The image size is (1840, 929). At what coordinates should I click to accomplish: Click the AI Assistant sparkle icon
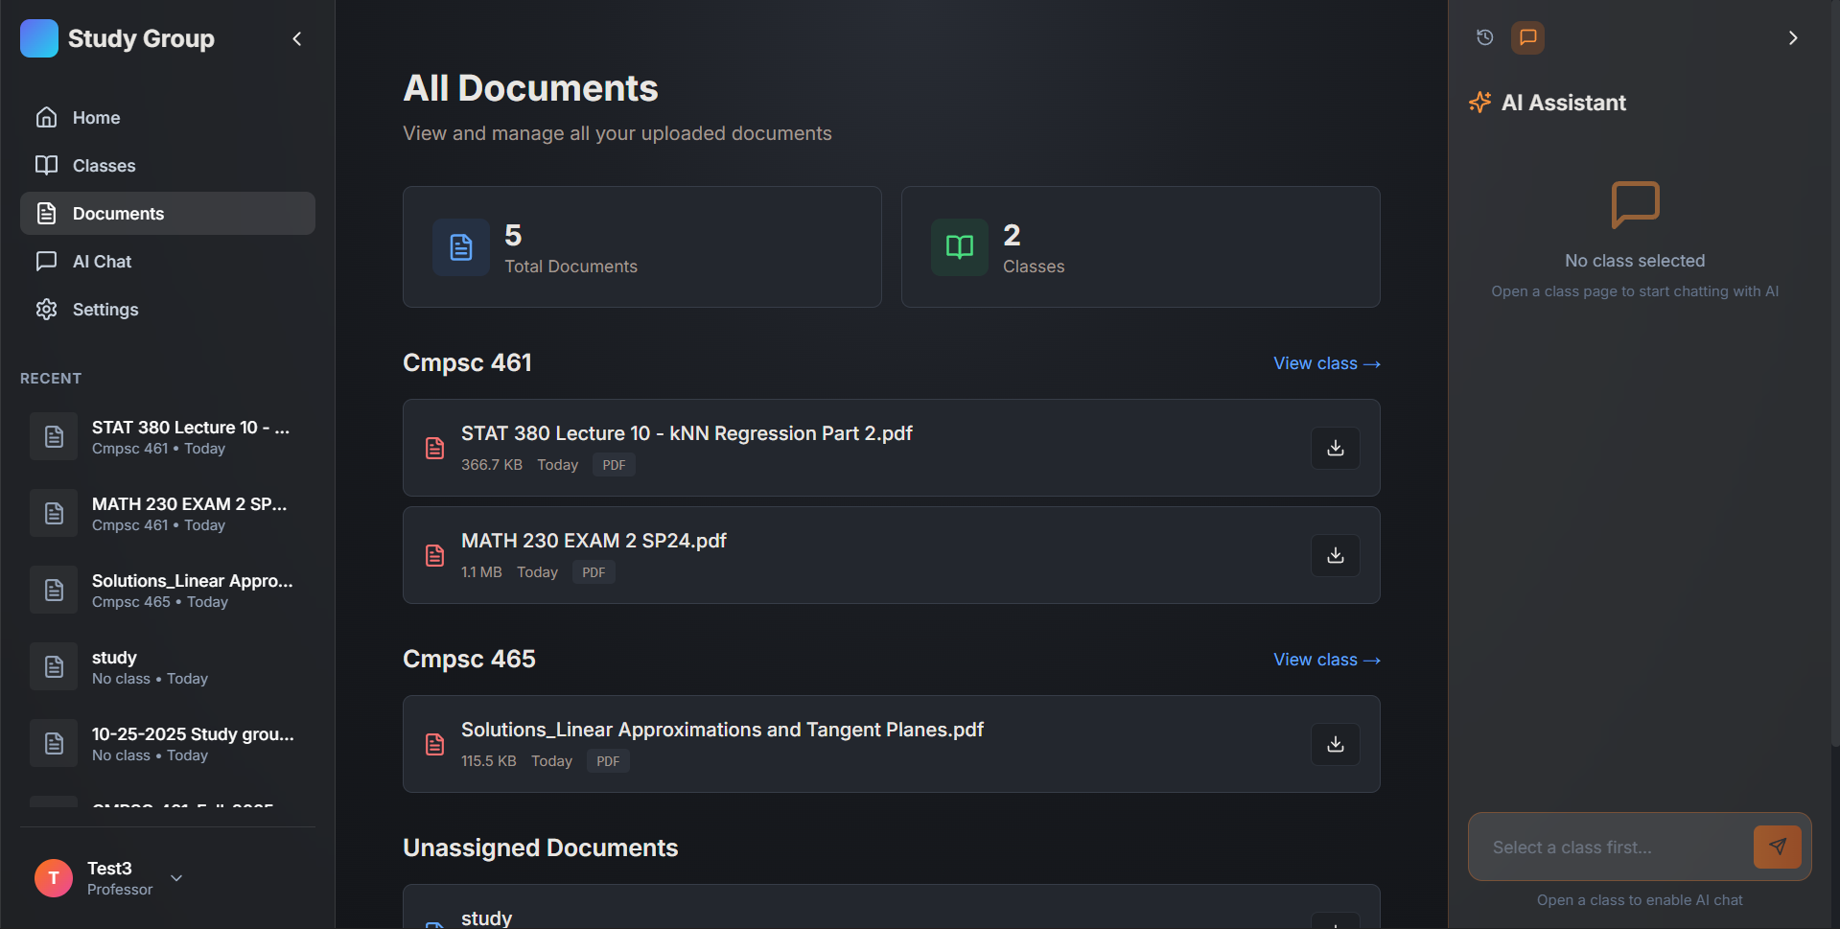tap(1479, 103)
